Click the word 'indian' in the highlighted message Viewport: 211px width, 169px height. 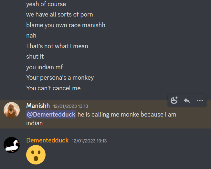35,123
